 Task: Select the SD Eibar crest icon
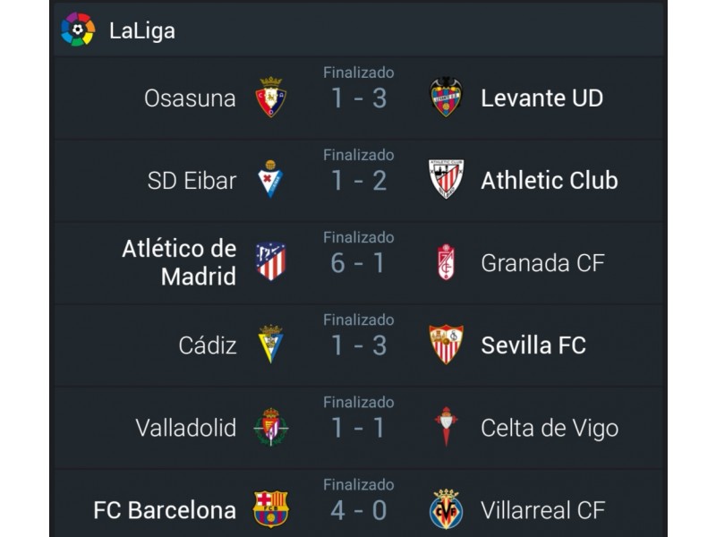[270, 179]
